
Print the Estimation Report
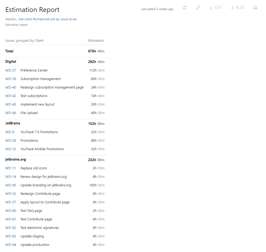tap(255, 8)
